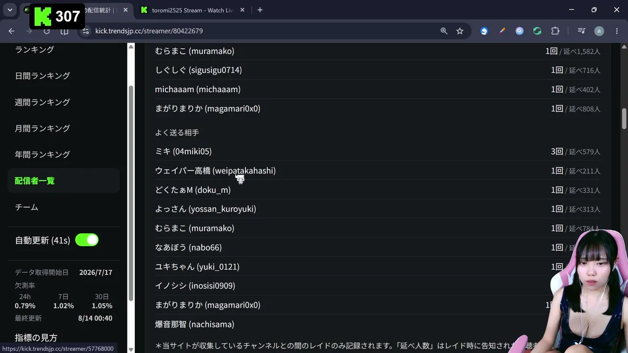Select the 配信者一覧 sidebar item
This screenshot has width=628, height=353.
(x=64, y=181)
